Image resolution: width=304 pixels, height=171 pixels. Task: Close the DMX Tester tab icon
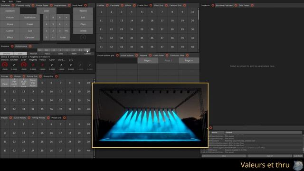(x=252, y=5)
